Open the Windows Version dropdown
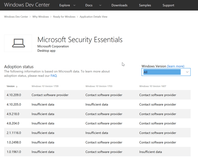 pyautogui.click(x=166, y=72)
